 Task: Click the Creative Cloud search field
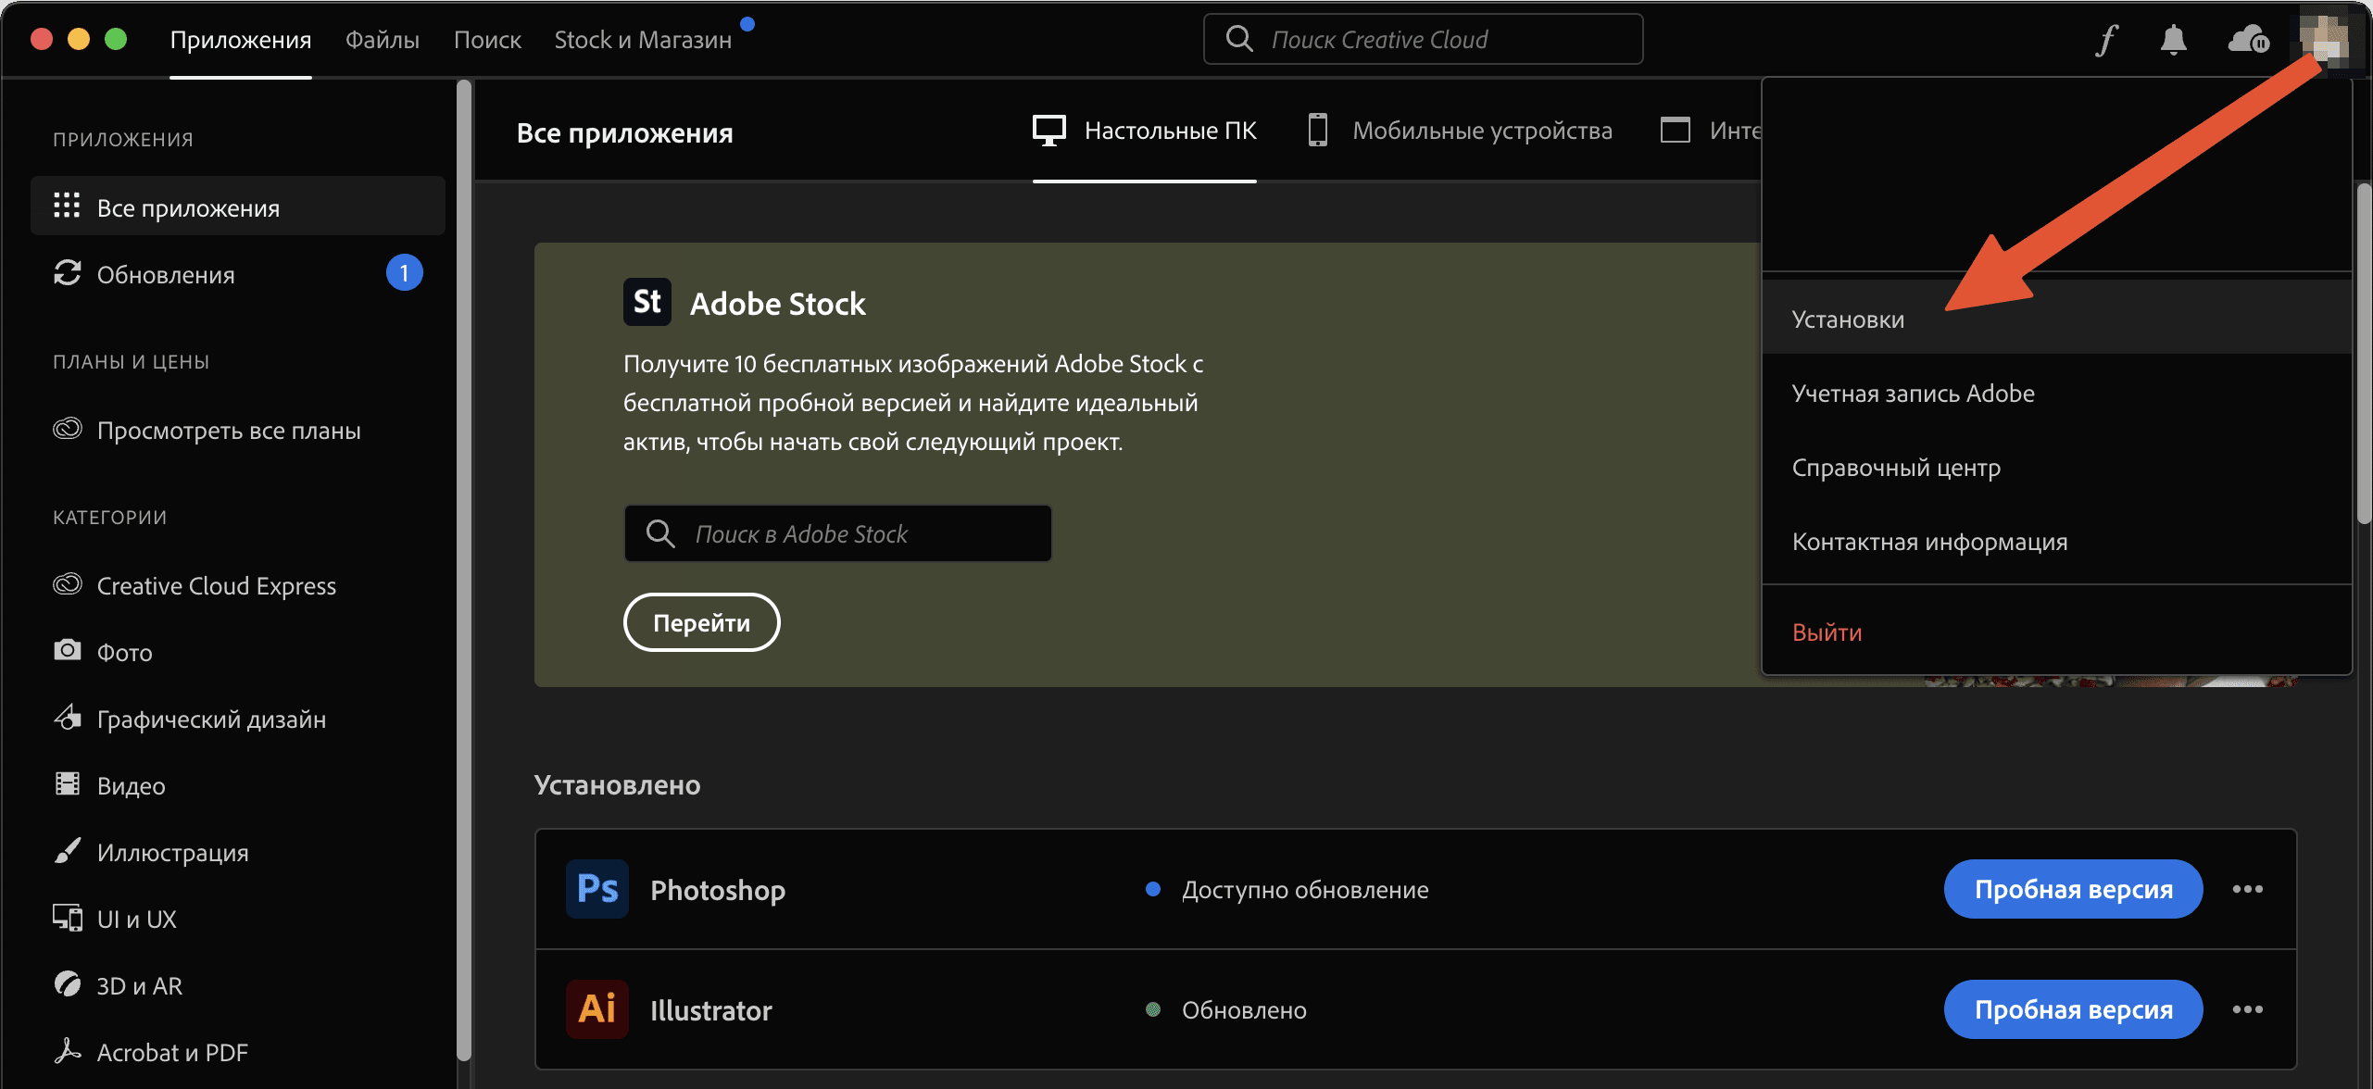1424,40
